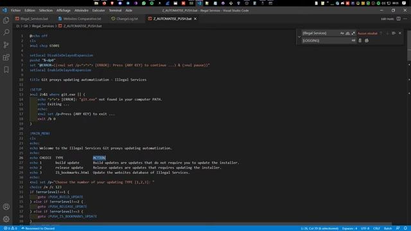Change language mode from Batch
The image size is (411, 231).
pyautogui.click(x=388, y=228)
